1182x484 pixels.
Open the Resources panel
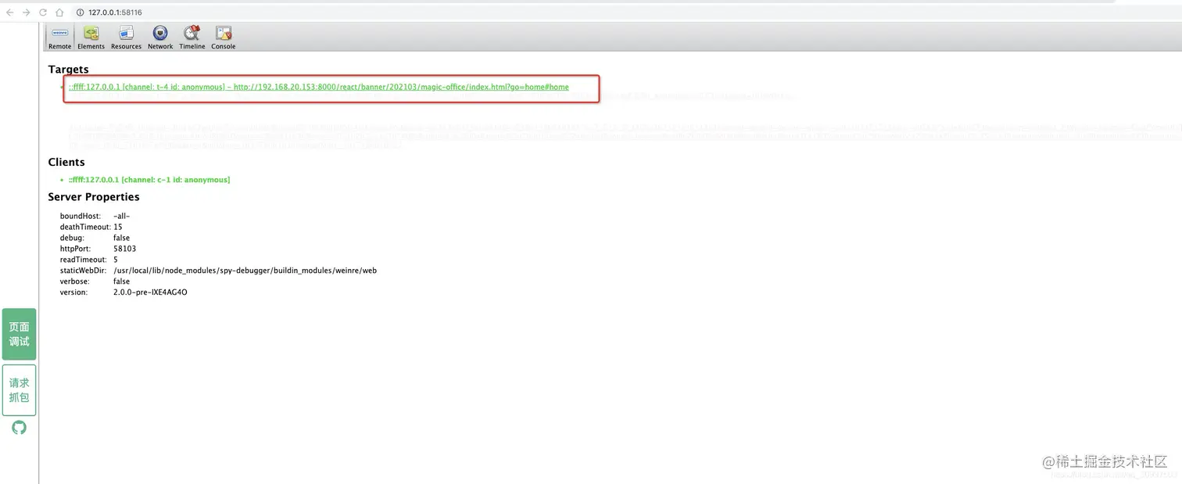tap(126, 37)
